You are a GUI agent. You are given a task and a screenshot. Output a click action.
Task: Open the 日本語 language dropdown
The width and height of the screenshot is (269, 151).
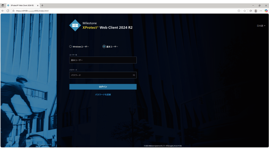pyautogui.click(x=261, y=26)
